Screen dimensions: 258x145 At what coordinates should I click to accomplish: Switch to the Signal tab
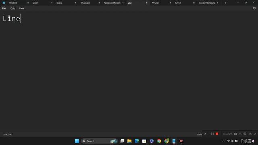coord(59,3)
